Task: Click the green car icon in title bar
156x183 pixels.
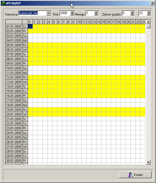Action: point(3,3)
